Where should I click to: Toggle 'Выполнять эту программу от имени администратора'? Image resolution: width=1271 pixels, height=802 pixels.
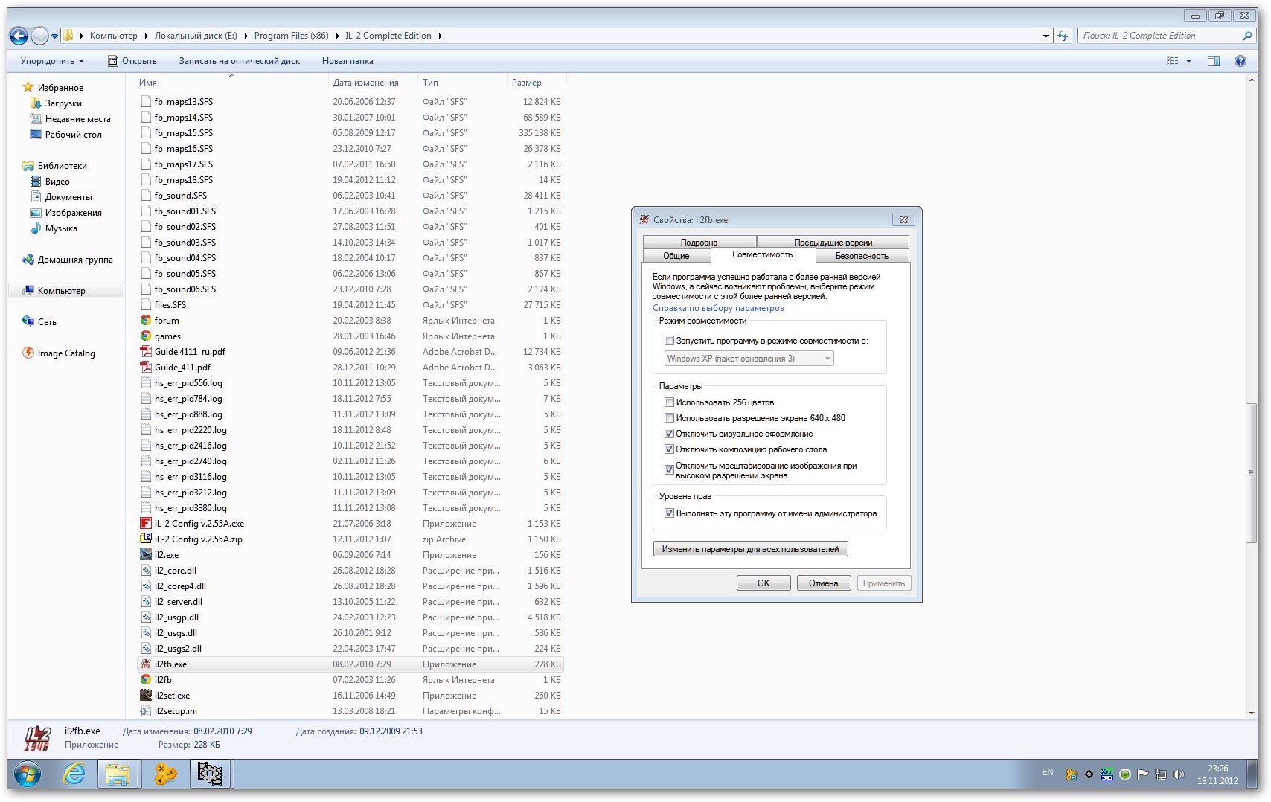(669, 513)
